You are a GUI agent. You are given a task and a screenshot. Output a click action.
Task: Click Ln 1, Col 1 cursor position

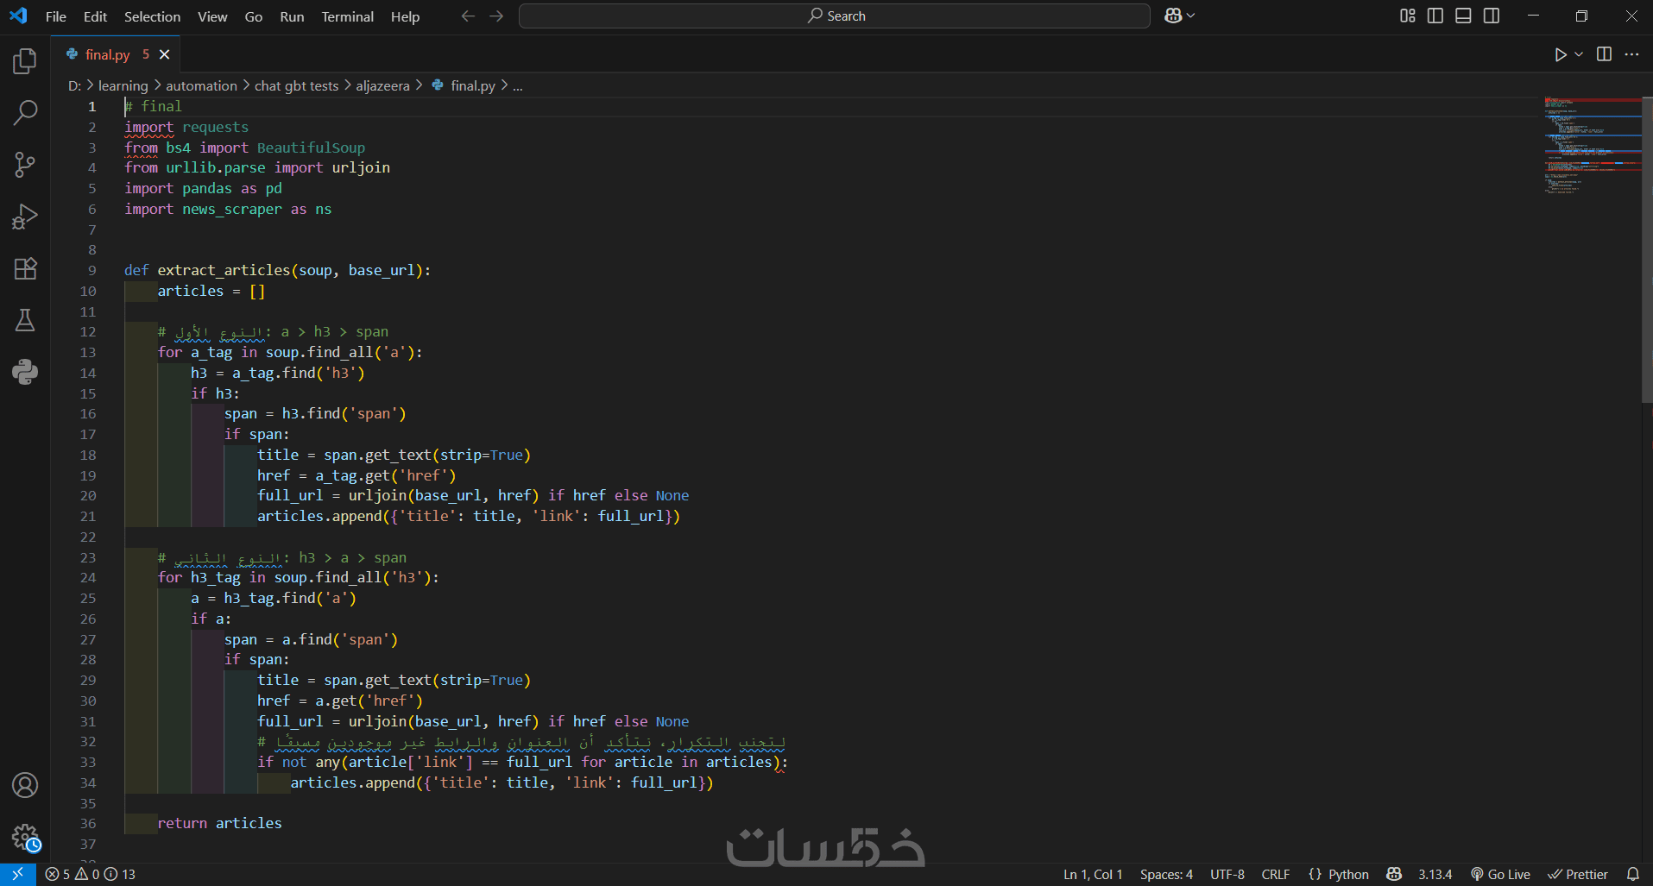coord(1093,874)
